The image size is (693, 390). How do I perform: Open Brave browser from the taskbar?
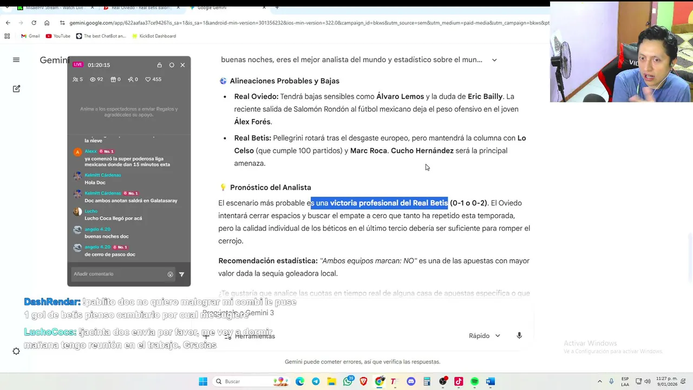(363, 381)
